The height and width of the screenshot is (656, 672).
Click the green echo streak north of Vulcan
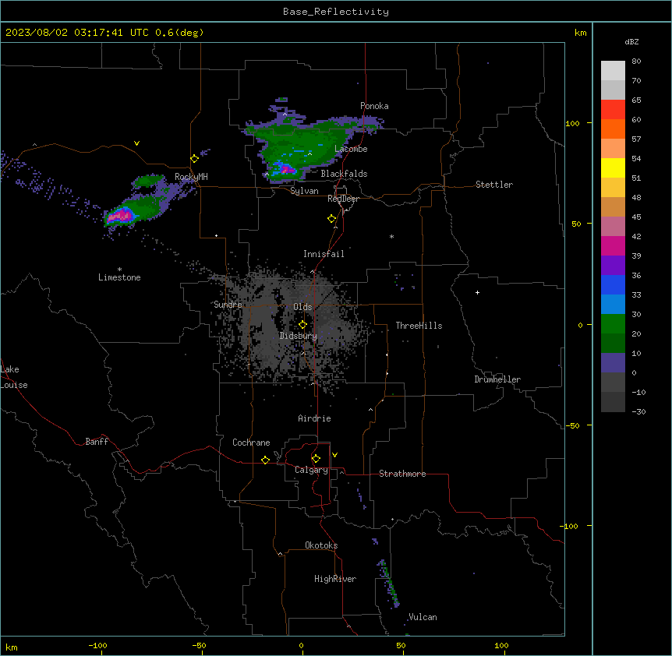point(389,582)
